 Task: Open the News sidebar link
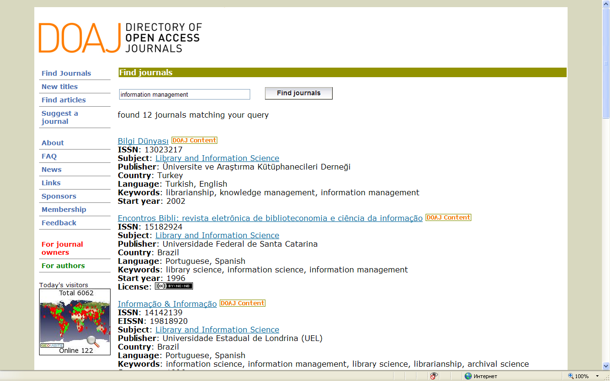tap(51, 170)
